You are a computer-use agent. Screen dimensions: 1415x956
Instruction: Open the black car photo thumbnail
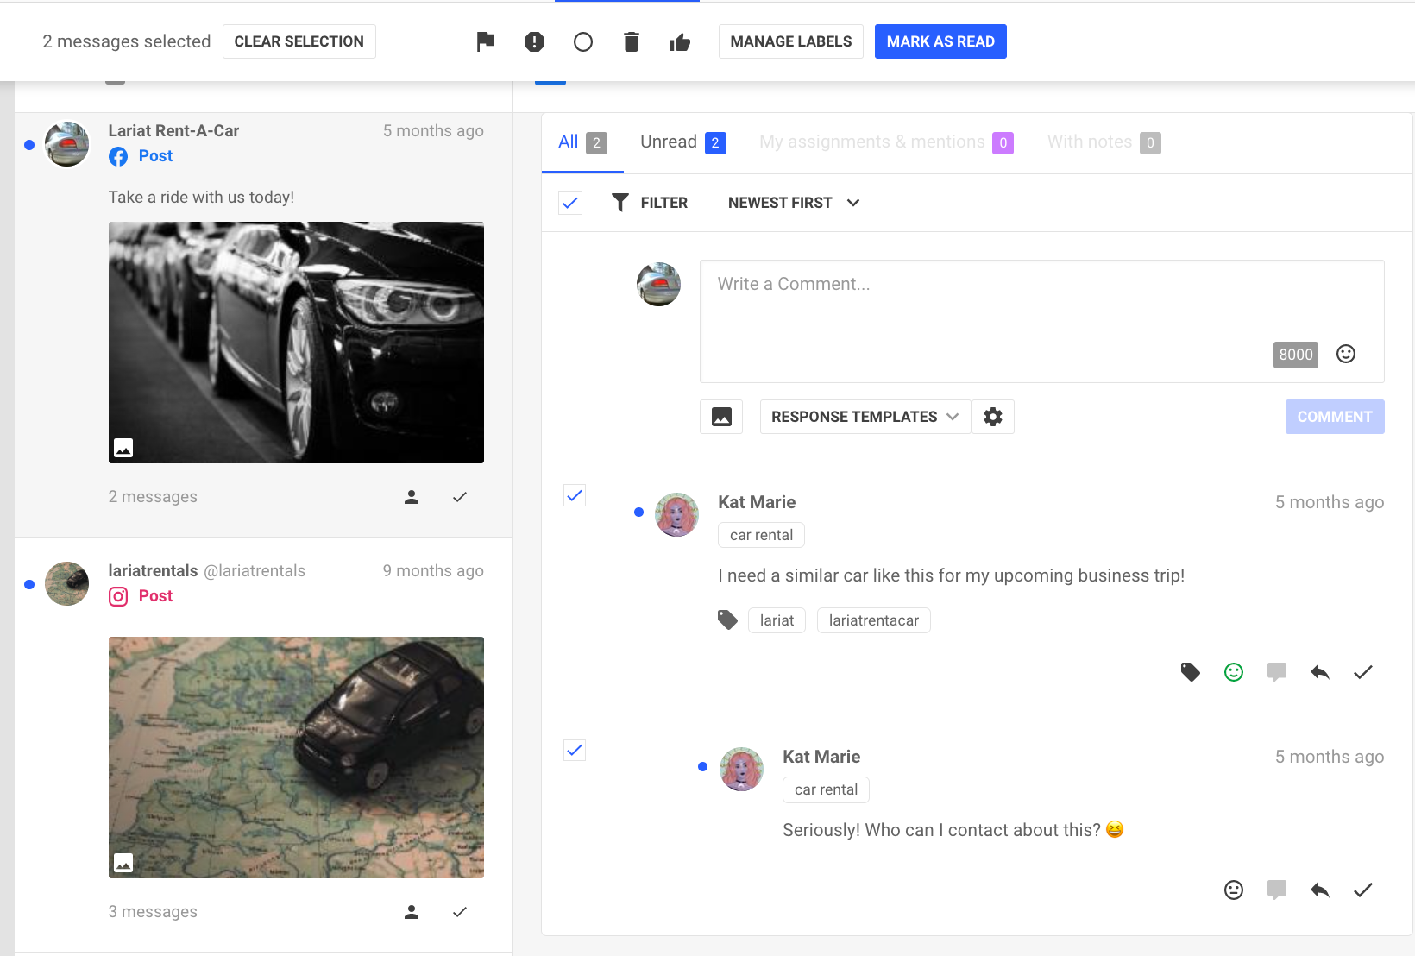tap(296, 343)
